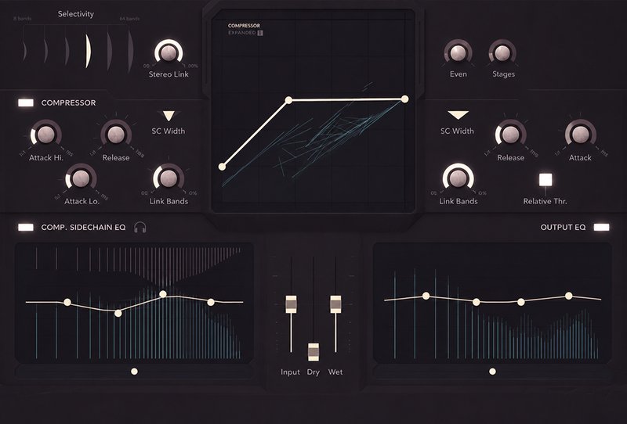Screen dimensions: 627x424
Task: Click the OUTPUT EQ heading text
Action: (x=563, y=227)
